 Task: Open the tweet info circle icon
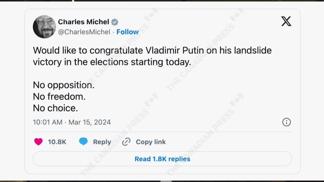pyautogui.click(x=286, y=122)
